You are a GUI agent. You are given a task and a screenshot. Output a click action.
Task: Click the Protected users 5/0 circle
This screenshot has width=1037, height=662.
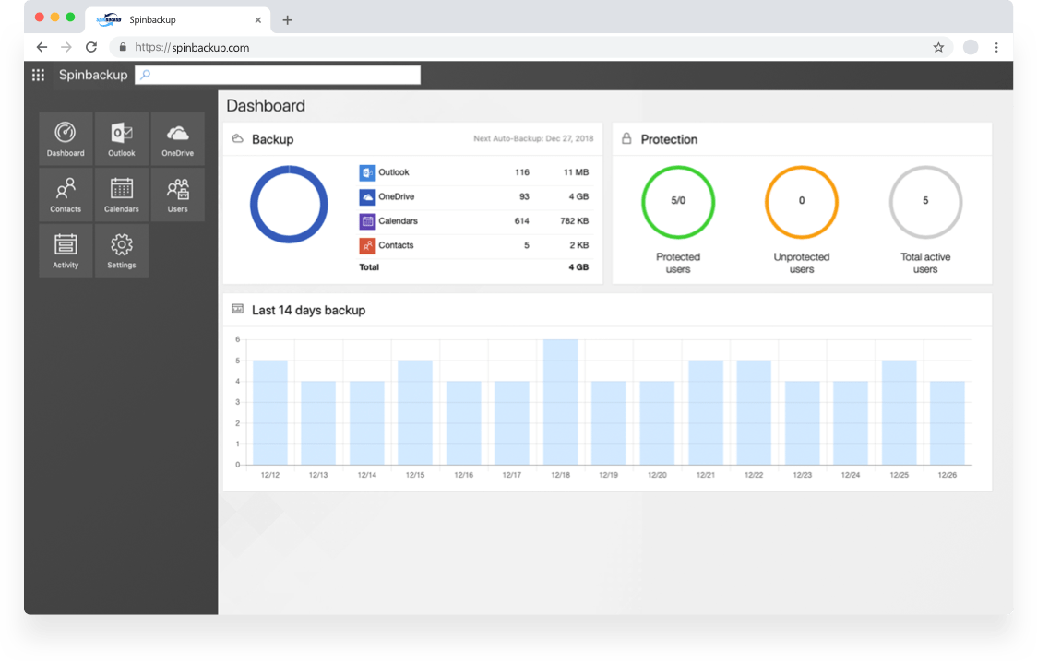tap(678, 202)
